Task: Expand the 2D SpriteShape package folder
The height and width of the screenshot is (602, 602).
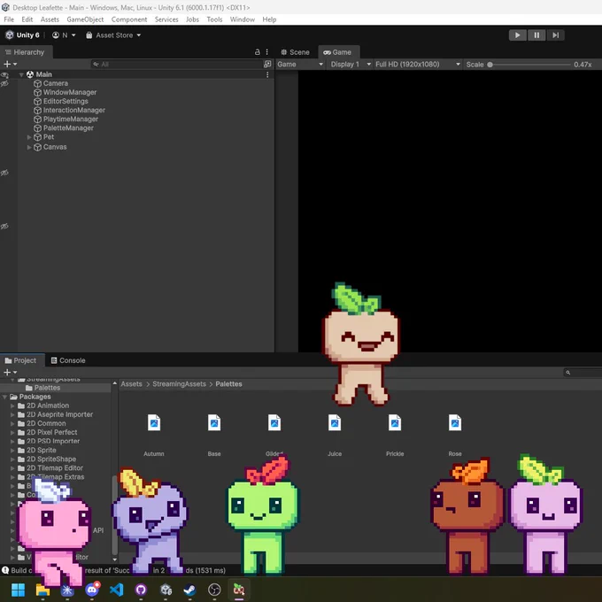Action: click(x=12, y=459)
